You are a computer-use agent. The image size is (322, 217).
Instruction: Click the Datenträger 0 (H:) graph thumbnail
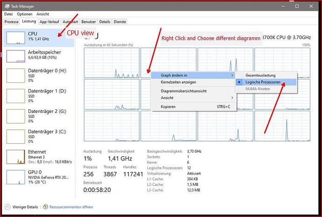(15, 76)
